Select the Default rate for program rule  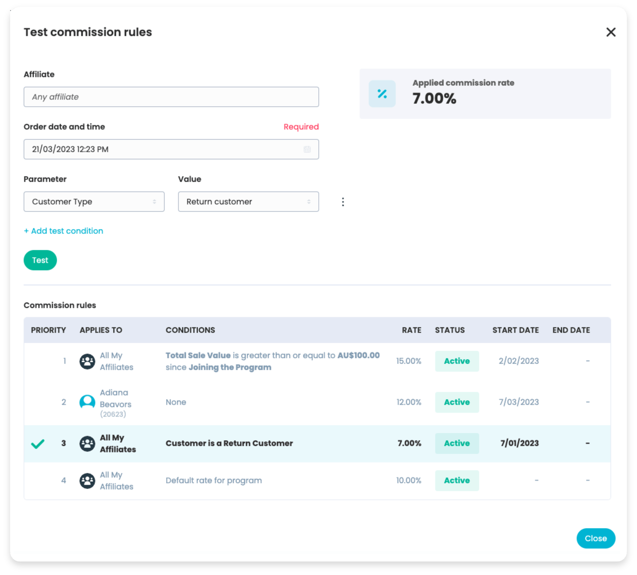[x=214, y=481]
